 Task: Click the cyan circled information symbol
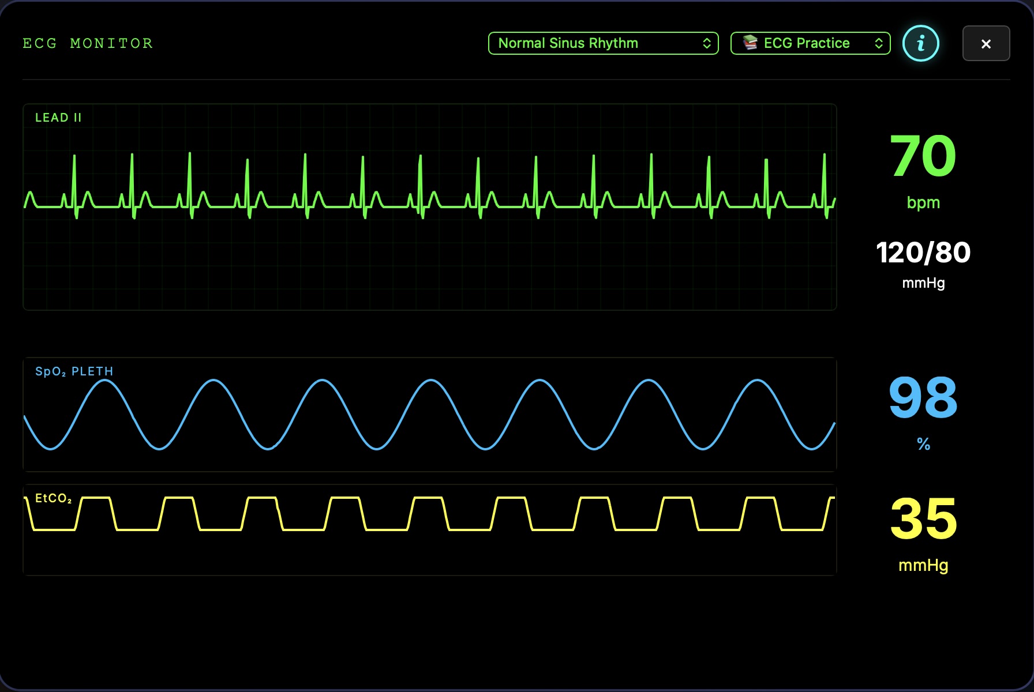click(x=921, y=43)
